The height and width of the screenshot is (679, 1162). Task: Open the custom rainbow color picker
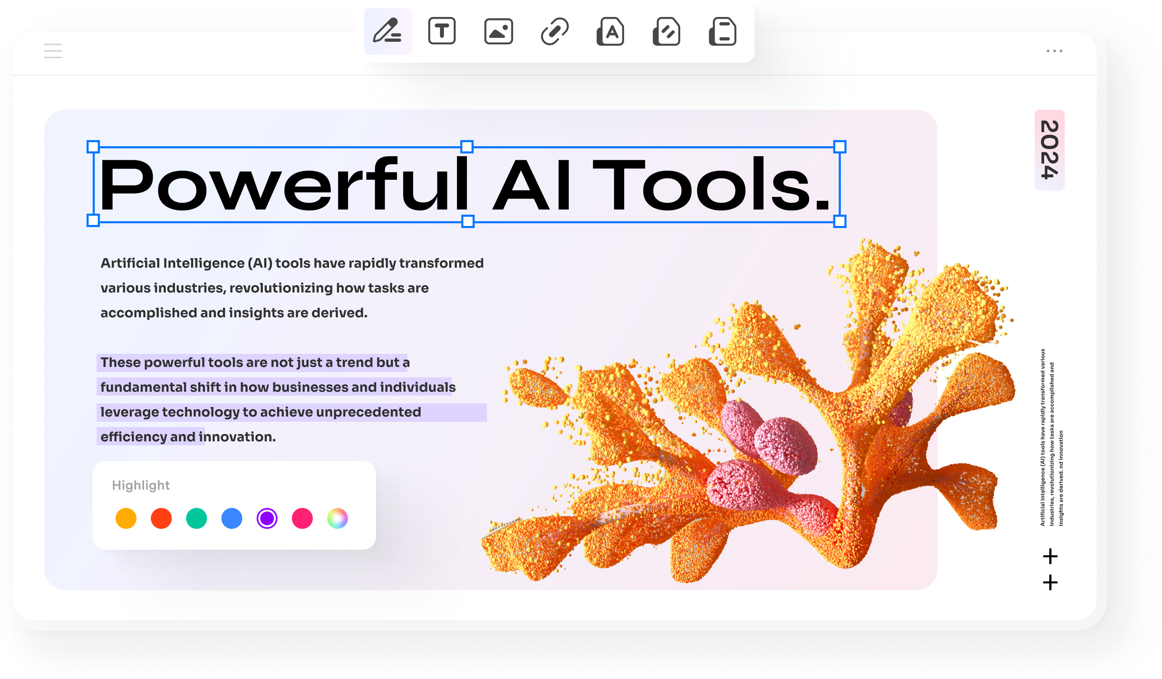[338, 518]
